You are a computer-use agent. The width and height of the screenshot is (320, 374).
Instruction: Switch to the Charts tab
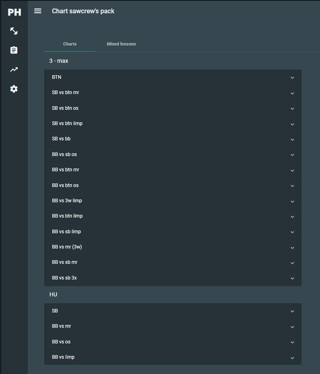pyautogui.click(x=70, y=44)
